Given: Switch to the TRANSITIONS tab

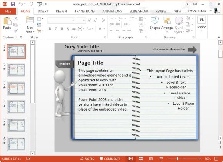Looking at the screenshot, I should pyautogui.click(x=85, y=11).
